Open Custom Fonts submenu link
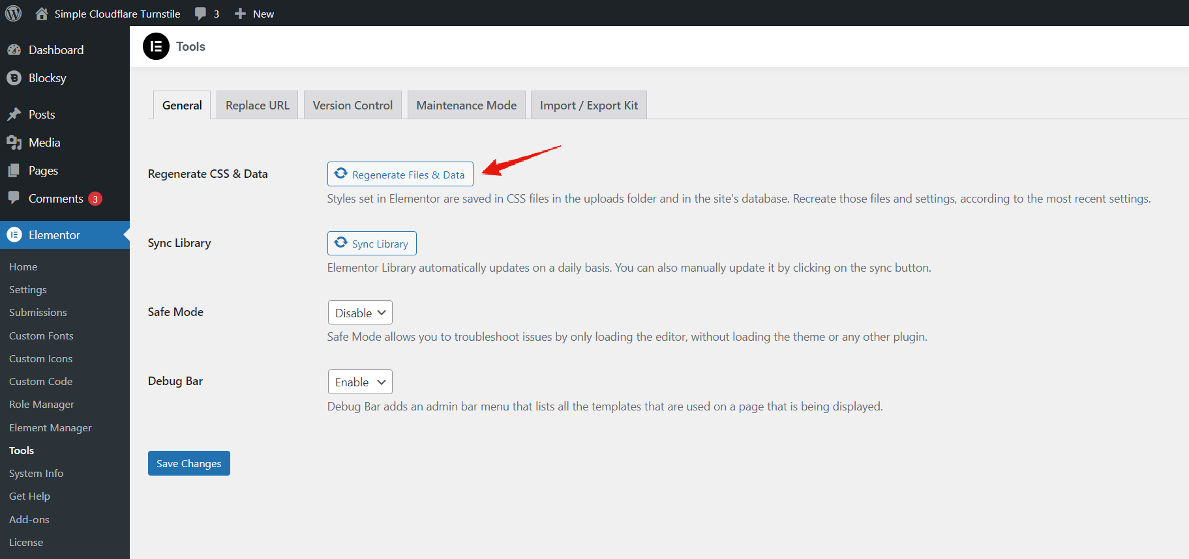 point(41,336)
